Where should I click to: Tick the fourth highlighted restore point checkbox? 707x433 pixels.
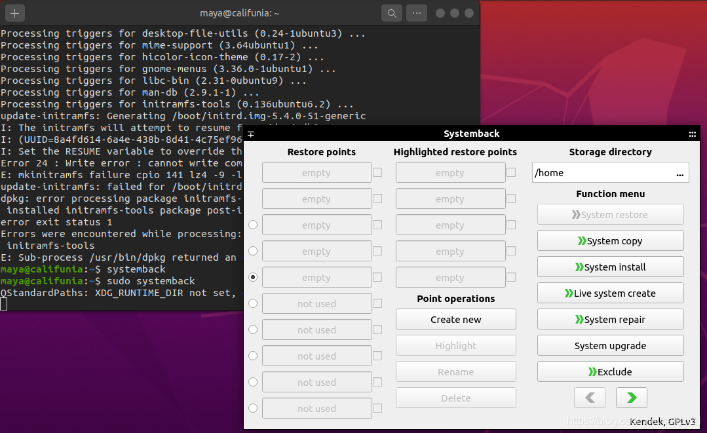click(511, 250)
